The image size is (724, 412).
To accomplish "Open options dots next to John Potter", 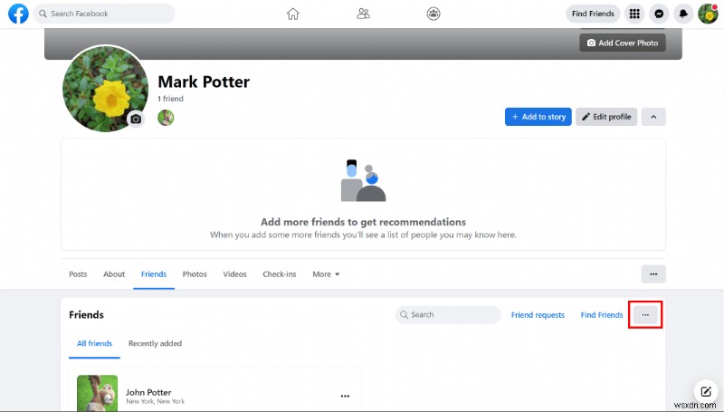I will (345, 397).
